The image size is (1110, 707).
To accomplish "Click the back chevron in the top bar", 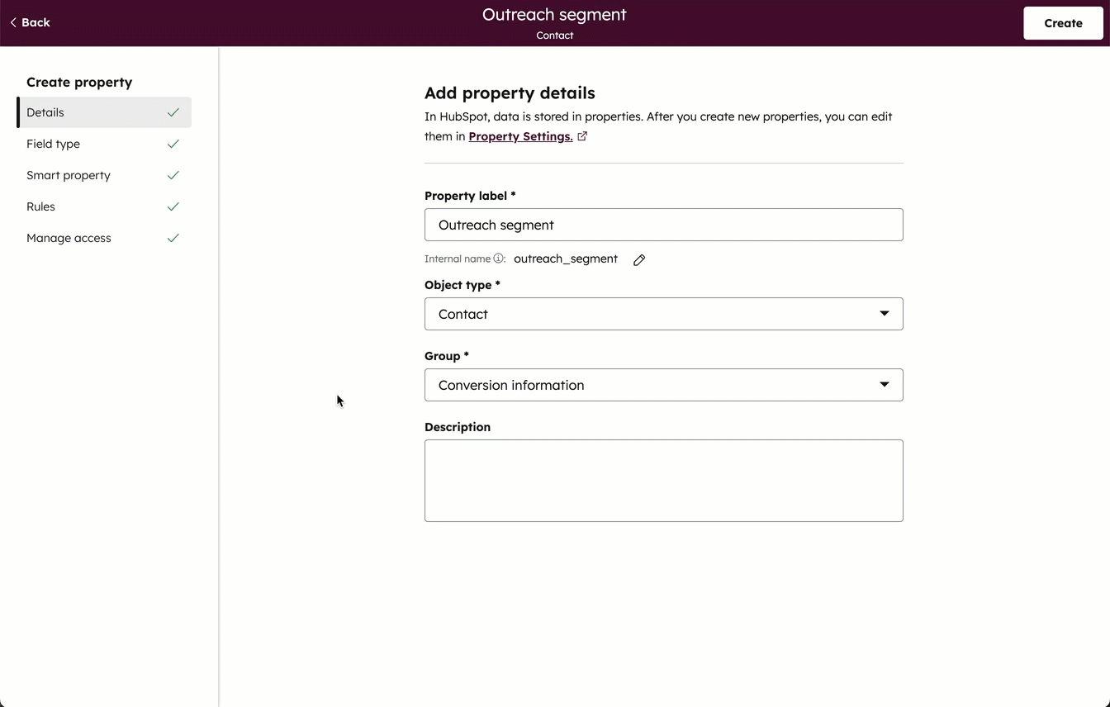I will [x=12, y=22].
